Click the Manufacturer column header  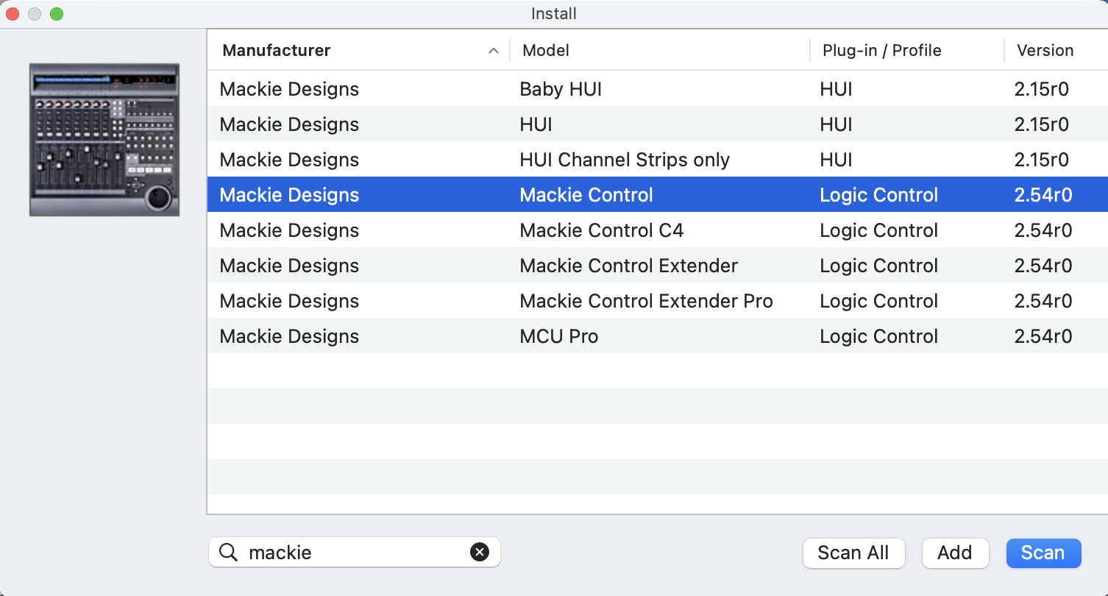click(x=277, y=51)
